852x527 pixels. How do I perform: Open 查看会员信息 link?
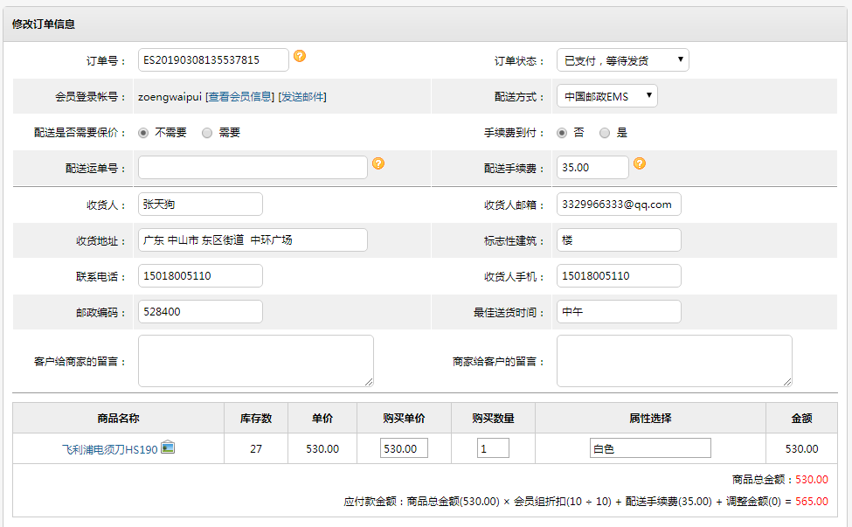[x=239, y=97]
